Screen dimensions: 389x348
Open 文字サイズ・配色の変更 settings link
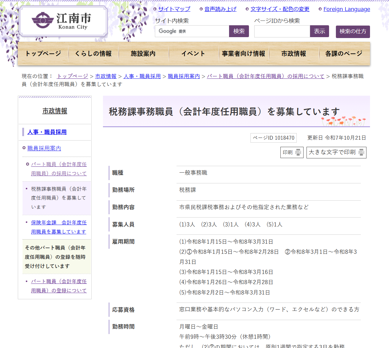(x=280, y=9)
